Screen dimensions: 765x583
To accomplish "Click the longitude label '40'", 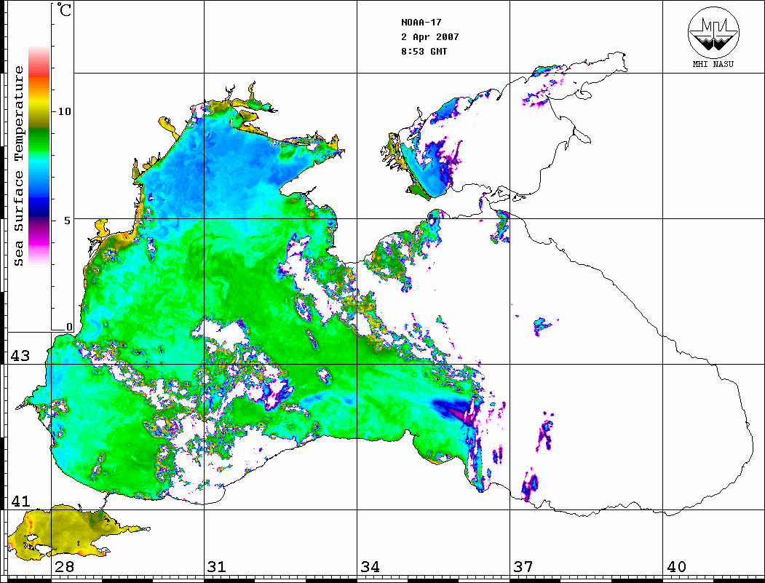I will [676, 566].
